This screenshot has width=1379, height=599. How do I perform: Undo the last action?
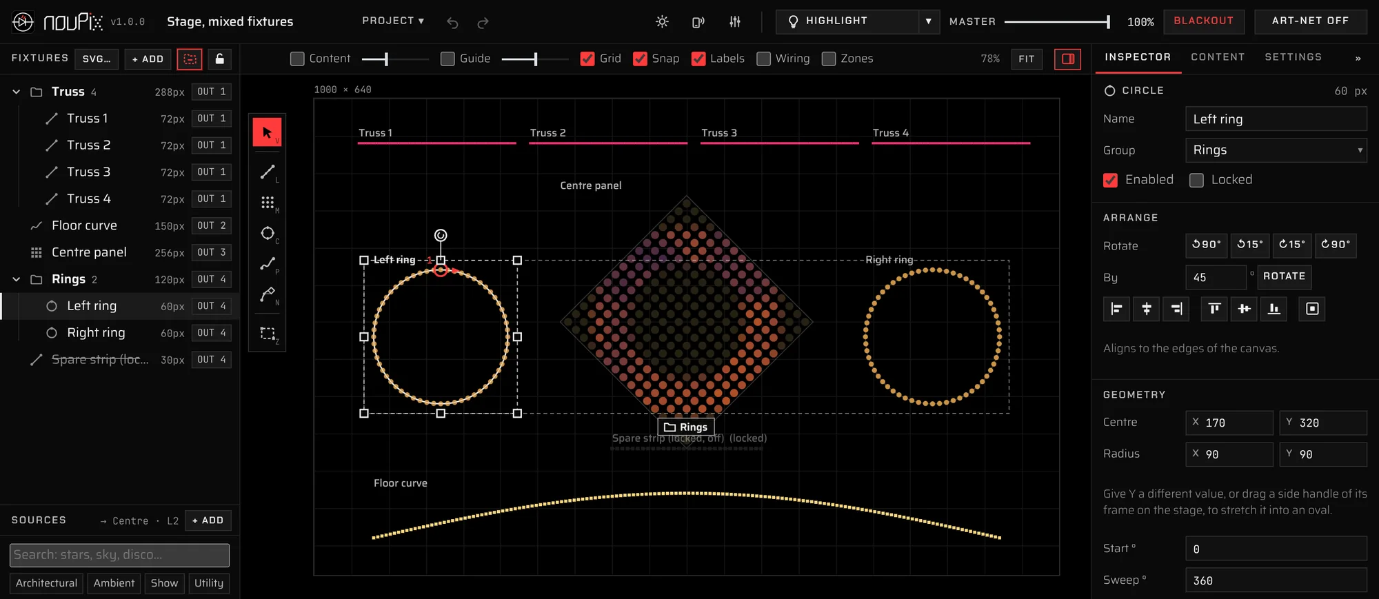tap(452, 22)
